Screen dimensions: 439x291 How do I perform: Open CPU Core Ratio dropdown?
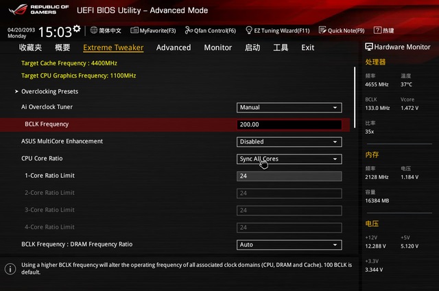(x=289, y=159)
